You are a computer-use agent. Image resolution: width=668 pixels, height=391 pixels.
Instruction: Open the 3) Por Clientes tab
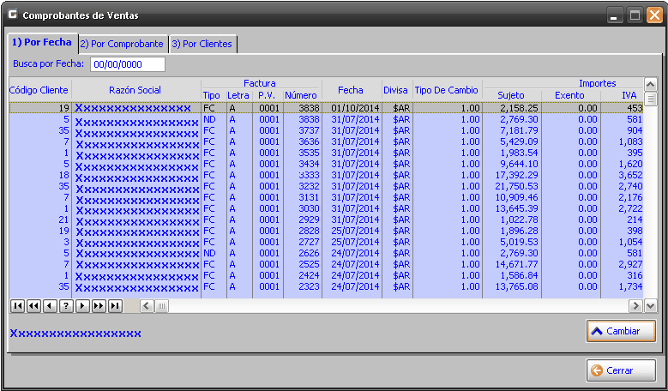click(202, 44)
